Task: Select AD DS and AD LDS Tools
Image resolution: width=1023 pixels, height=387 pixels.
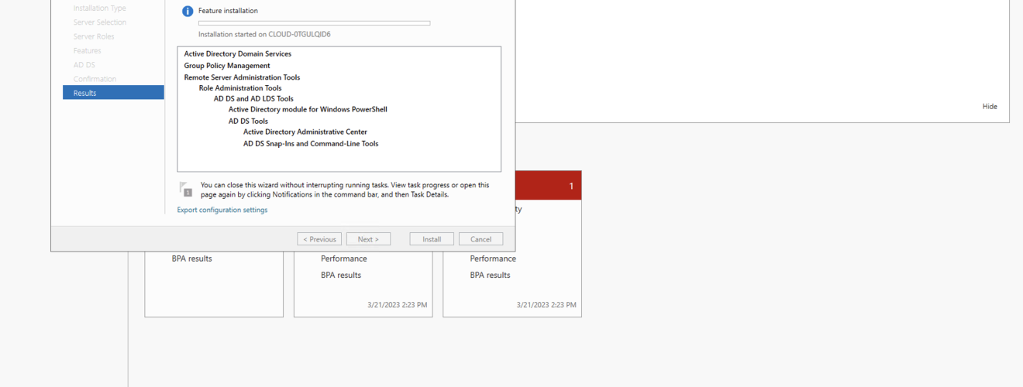Action: [253, 99]
